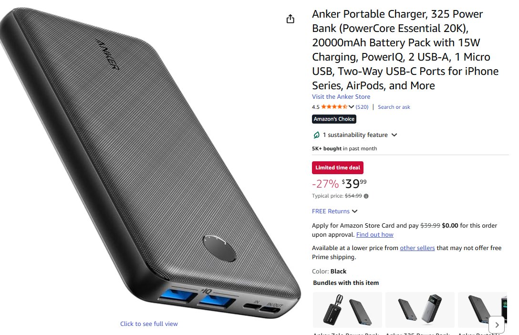Screen dimensions: 519x335
Task: Click the Limited time deal badge
Action: point(338,167)
